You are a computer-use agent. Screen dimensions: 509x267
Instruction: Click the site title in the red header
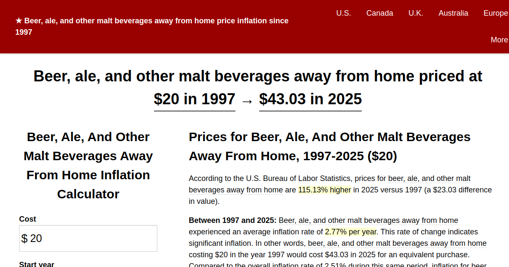tap(152, 26)
